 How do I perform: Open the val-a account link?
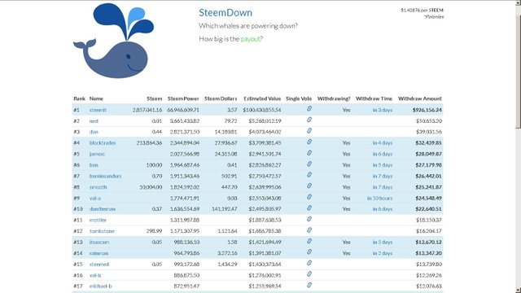click(95, 198)
